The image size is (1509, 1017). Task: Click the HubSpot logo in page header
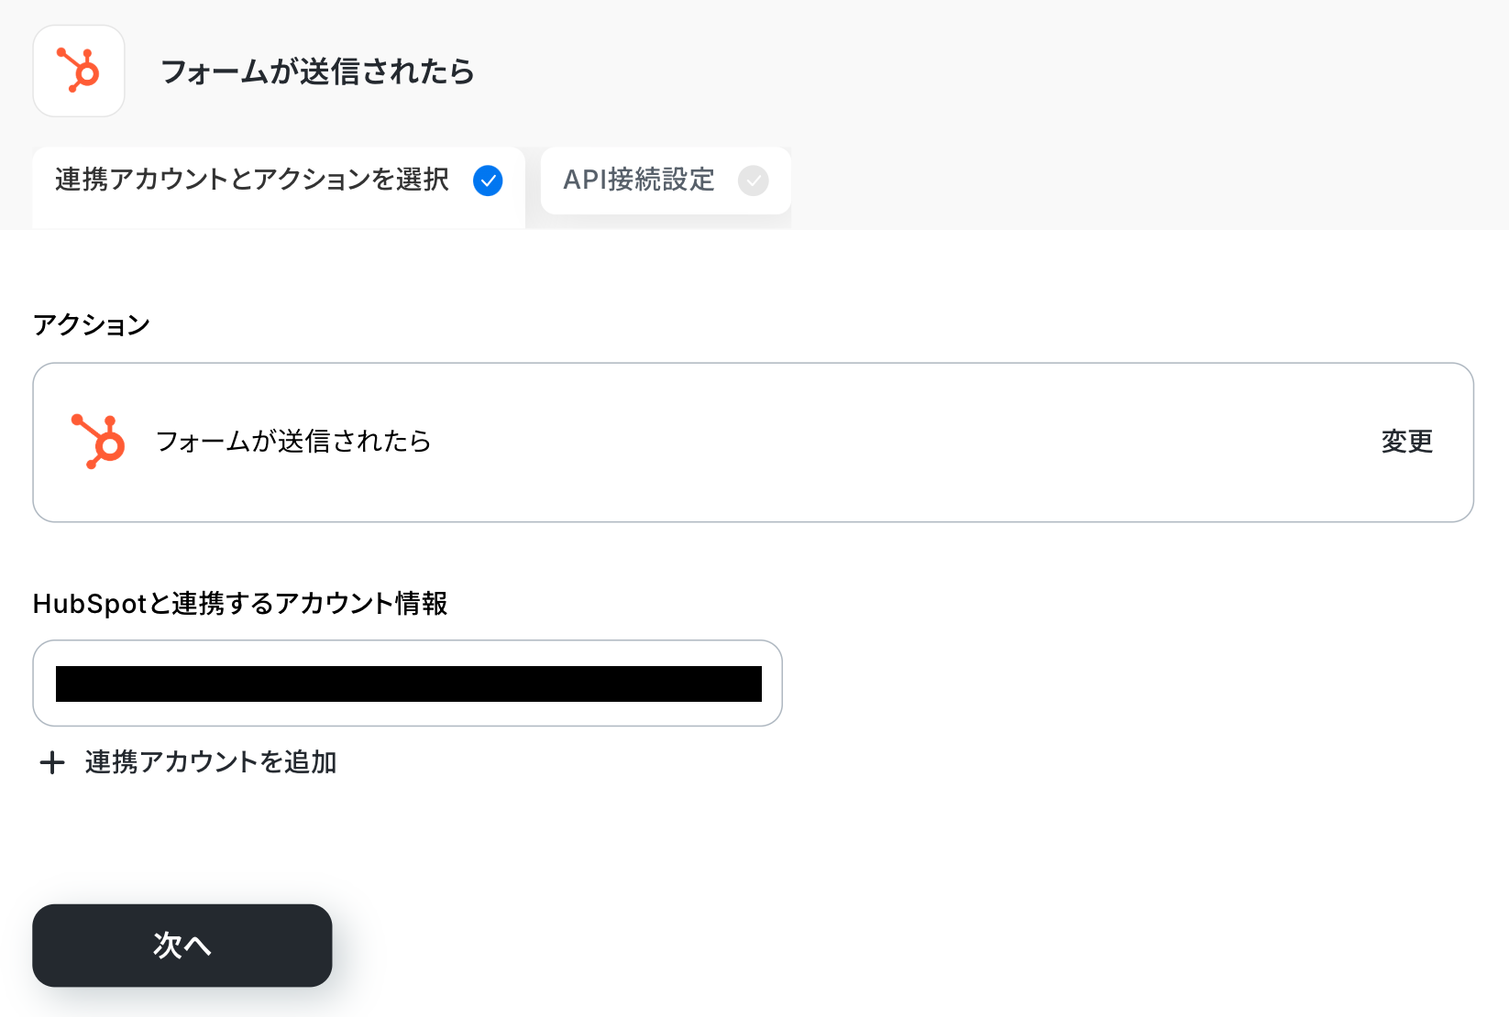pyautogui.click(x=79, y=71)
